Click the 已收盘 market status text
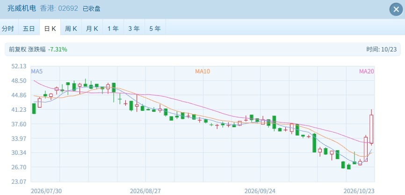 click(92, 8)
